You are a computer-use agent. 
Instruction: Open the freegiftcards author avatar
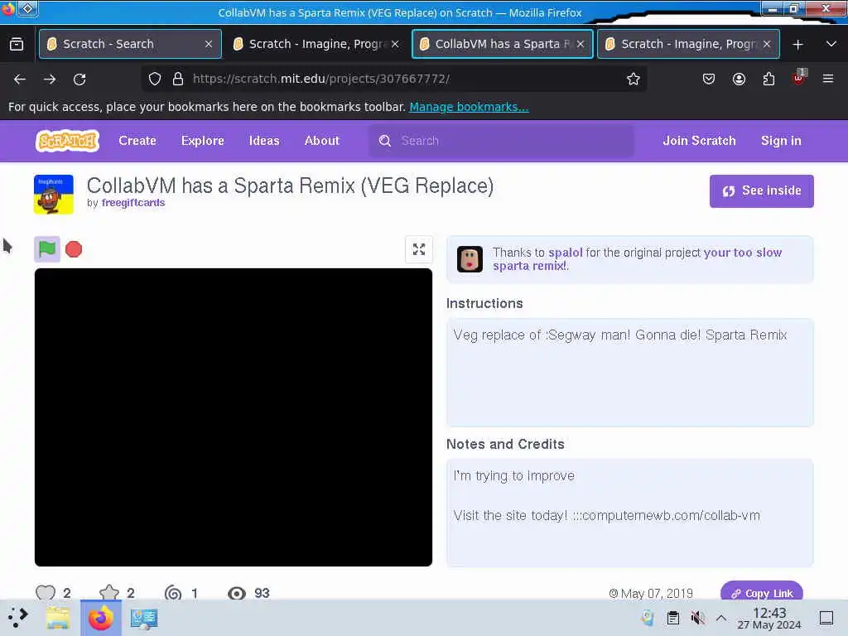(54, 194)
